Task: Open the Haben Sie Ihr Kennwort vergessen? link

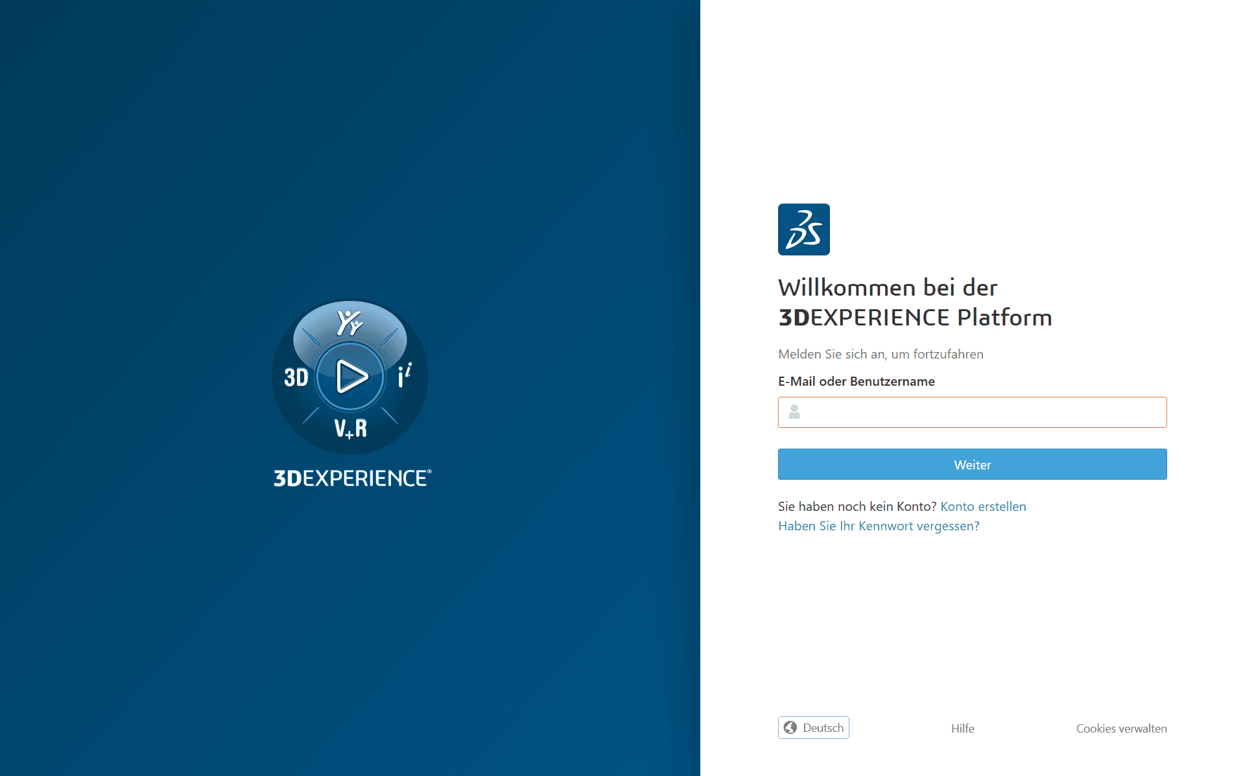Action: [879, 526]
